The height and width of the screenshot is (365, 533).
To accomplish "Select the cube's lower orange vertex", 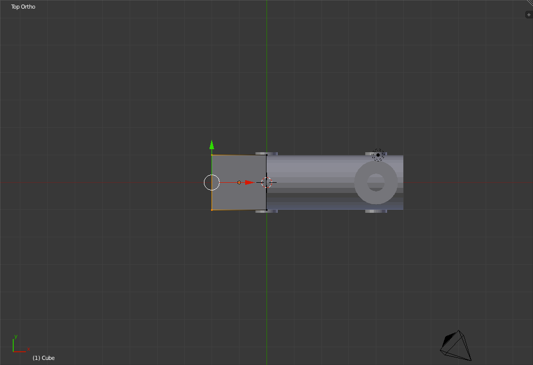I will [x=212, y=210].
